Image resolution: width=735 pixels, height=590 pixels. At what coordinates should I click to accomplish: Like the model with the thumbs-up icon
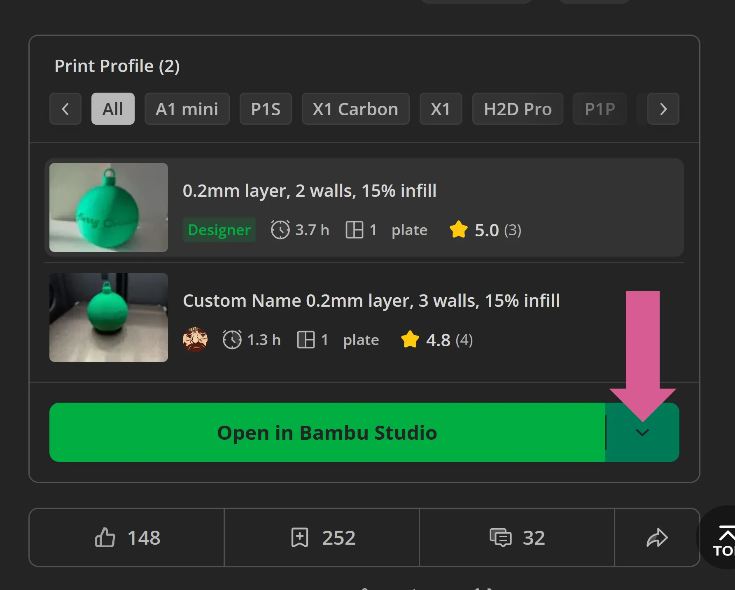click(x=105, y=537)
